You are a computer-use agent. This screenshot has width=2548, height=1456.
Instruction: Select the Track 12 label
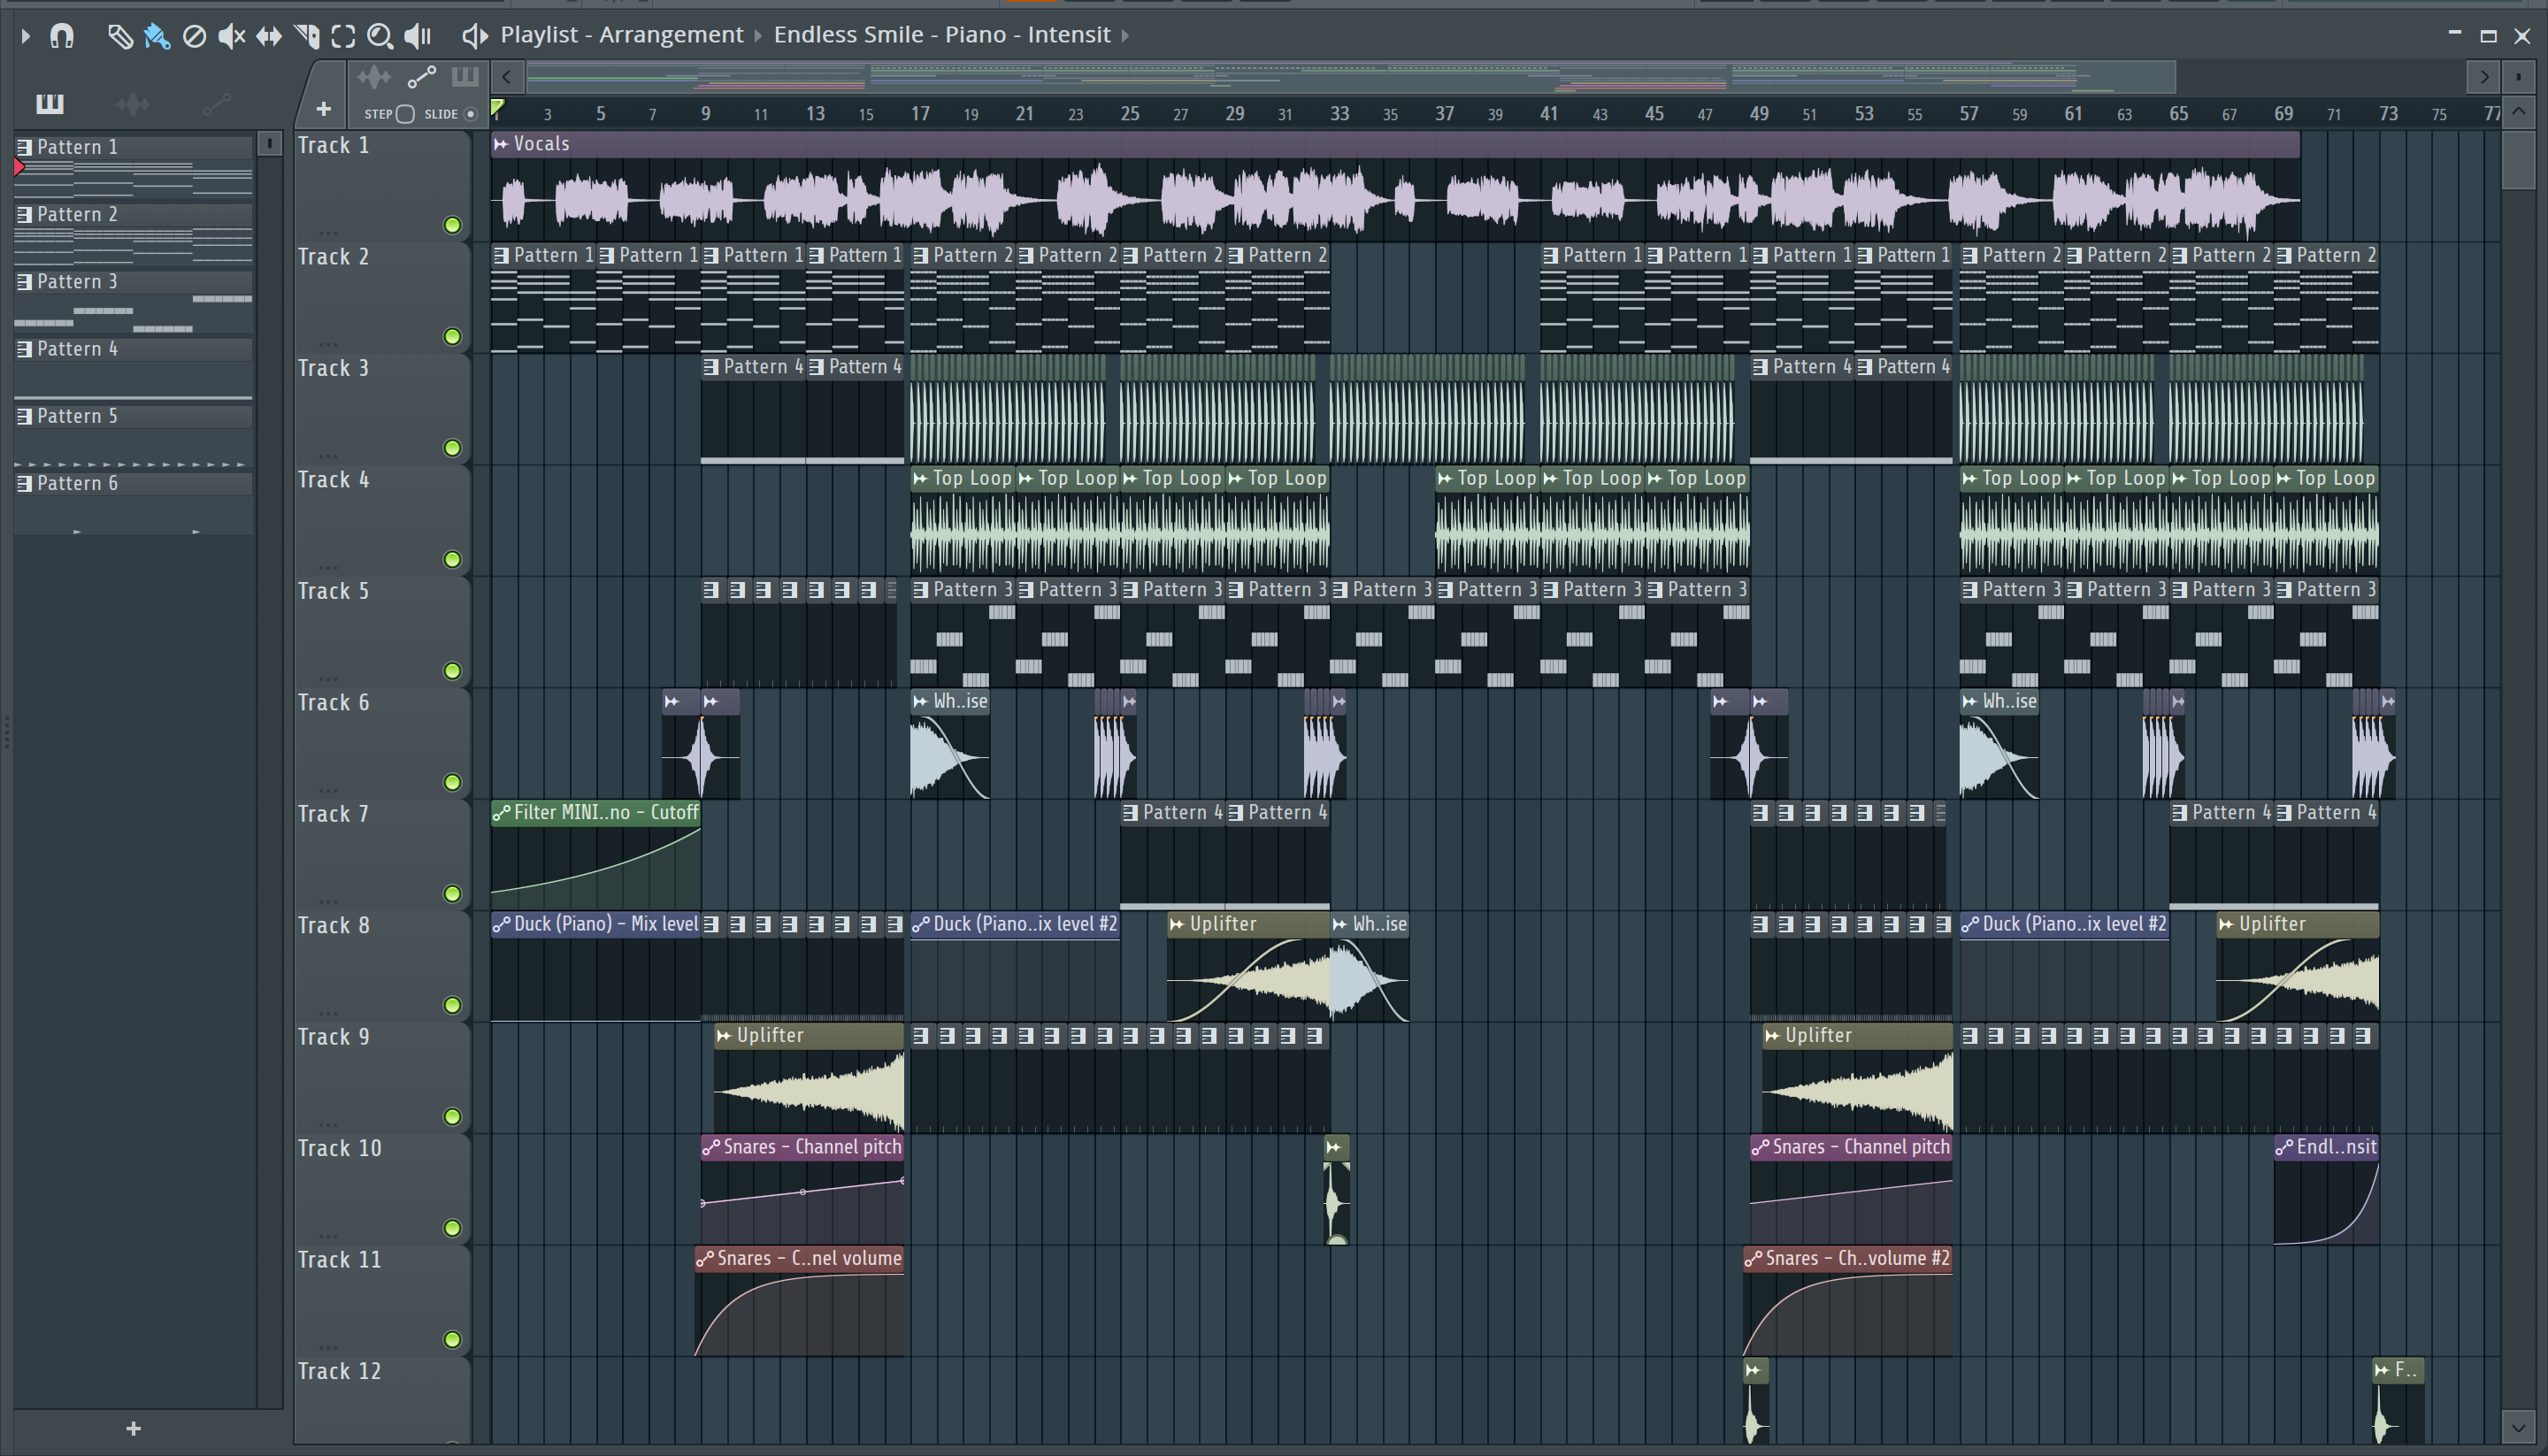339,1371
